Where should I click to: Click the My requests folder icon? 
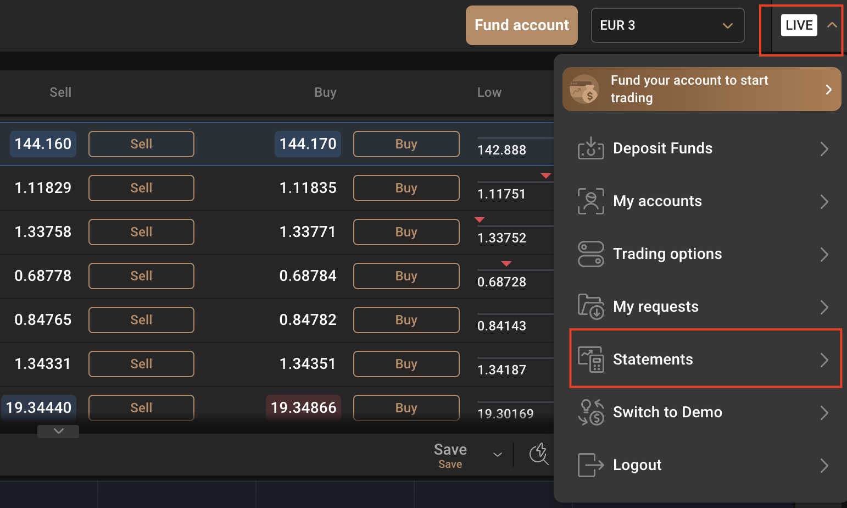(590, 307)
